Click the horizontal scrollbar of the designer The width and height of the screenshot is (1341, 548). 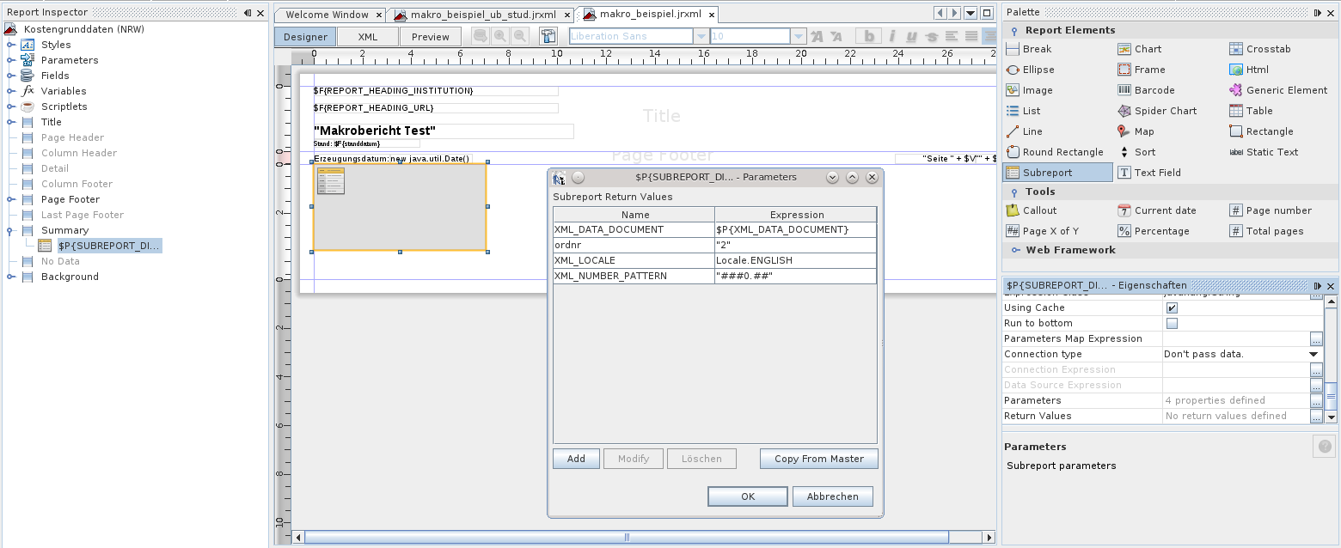[x=626, y=538]
